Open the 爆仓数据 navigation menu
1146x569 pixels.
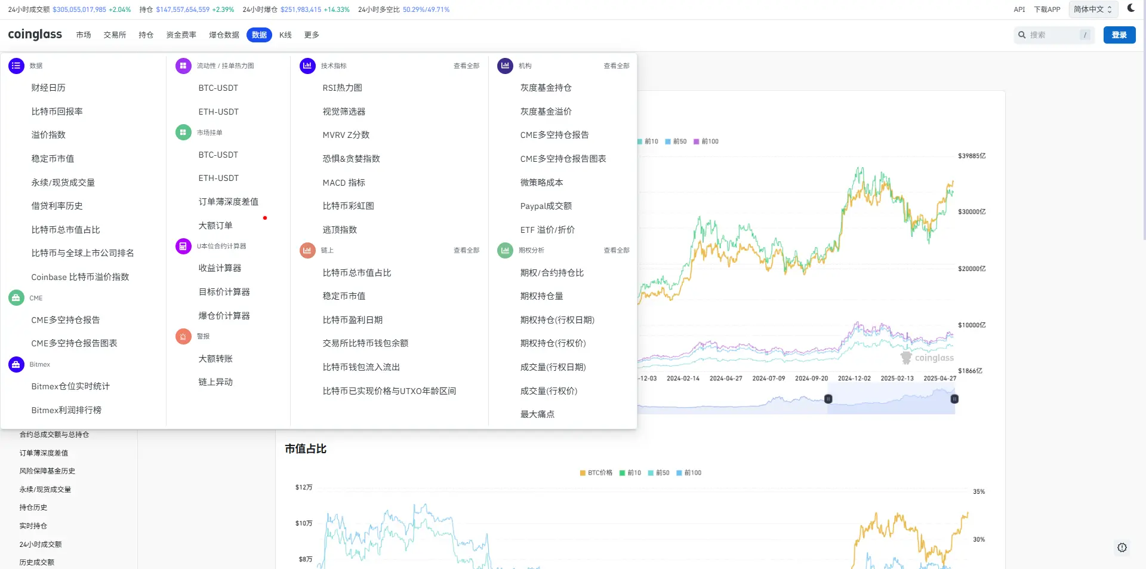click(224, 35)
